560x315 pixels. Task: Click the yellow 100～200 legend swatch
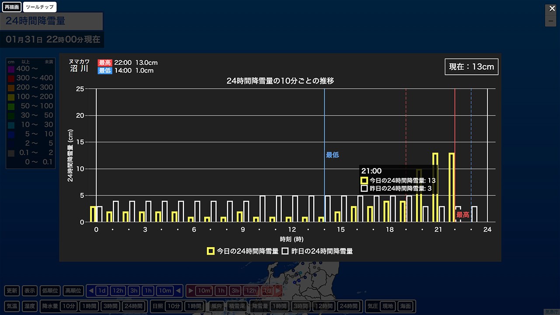pos(11,97)
